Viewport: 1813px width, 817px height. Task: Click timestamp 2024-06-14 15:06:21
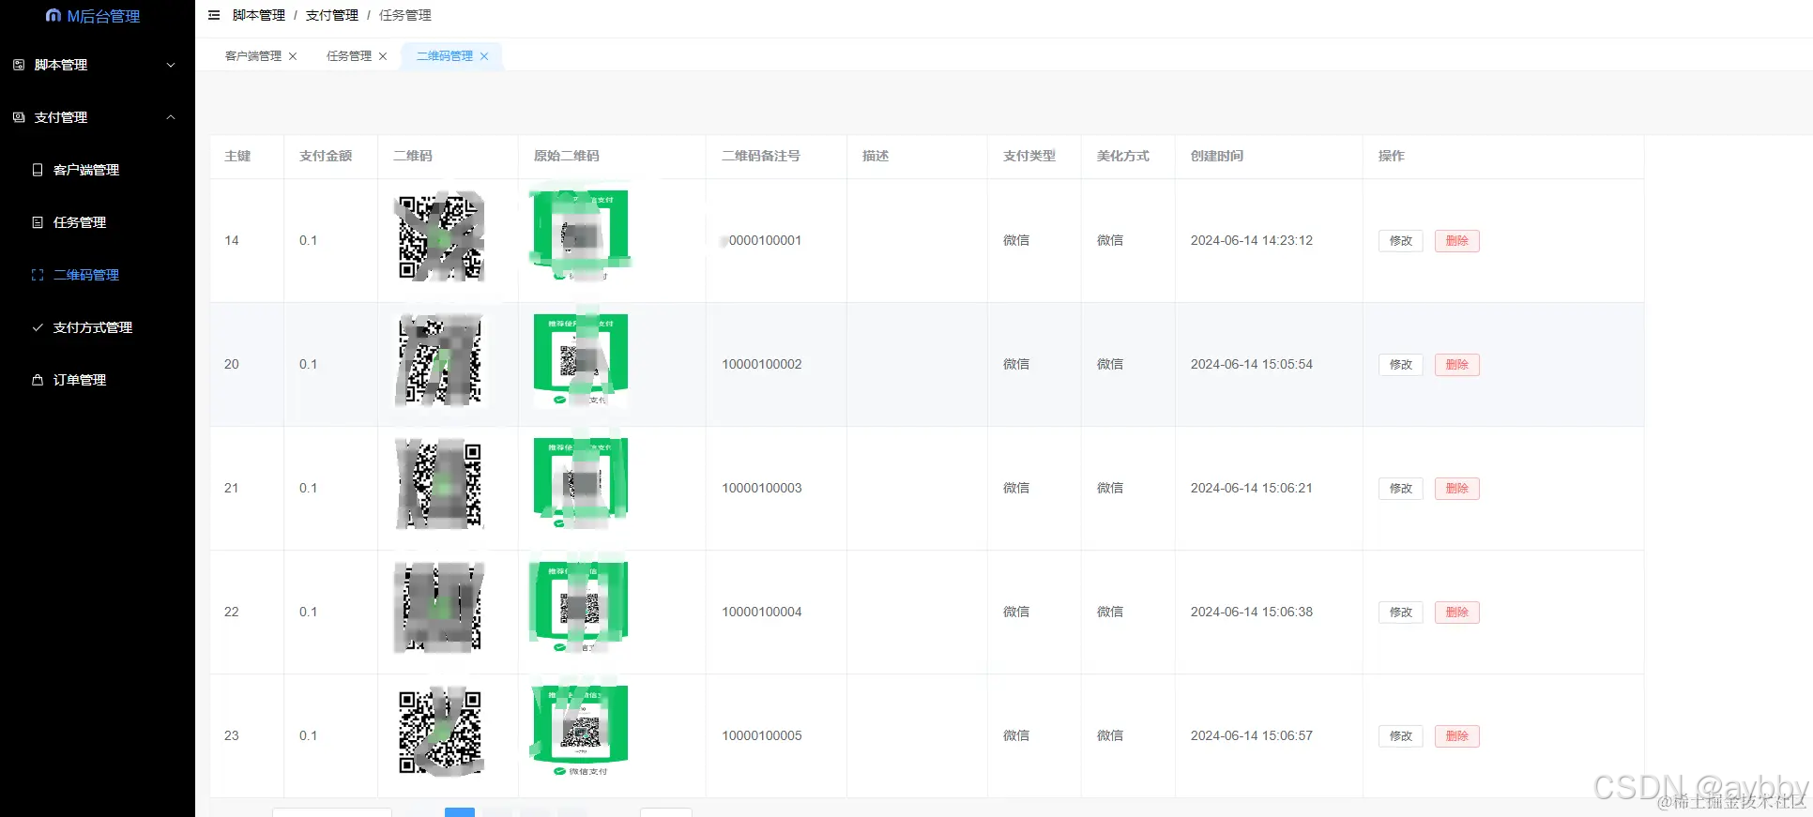click(1252, 488)
